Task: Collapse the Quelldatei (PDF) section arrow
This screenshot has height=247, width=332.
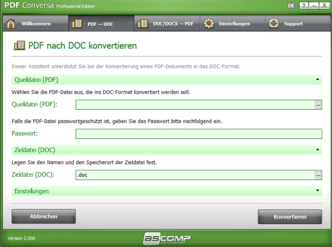Action: click(317, 79)
